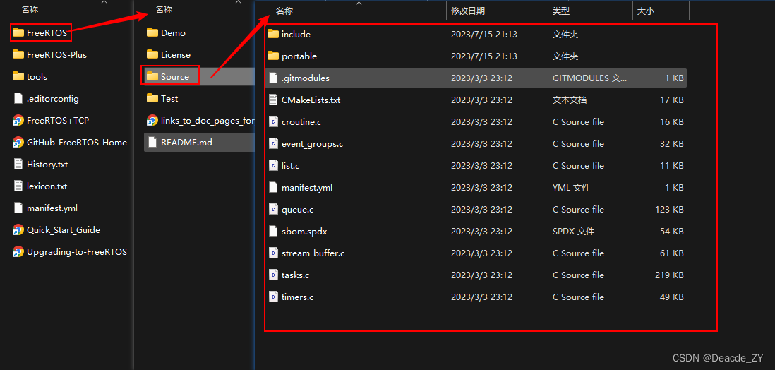Click the 123 KB size of queue.c

click(669, 209)
